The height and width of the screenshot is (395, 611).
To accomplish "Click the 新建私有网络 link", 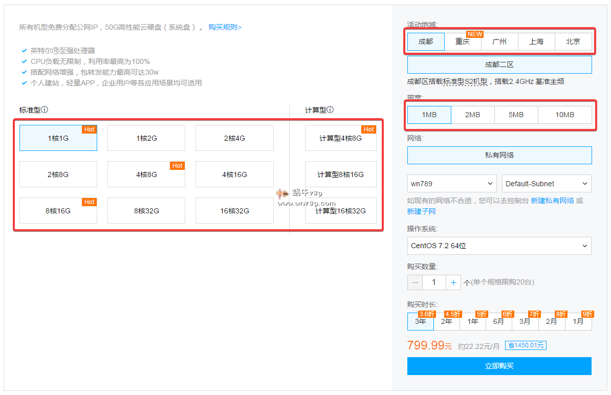I will 552,201.
